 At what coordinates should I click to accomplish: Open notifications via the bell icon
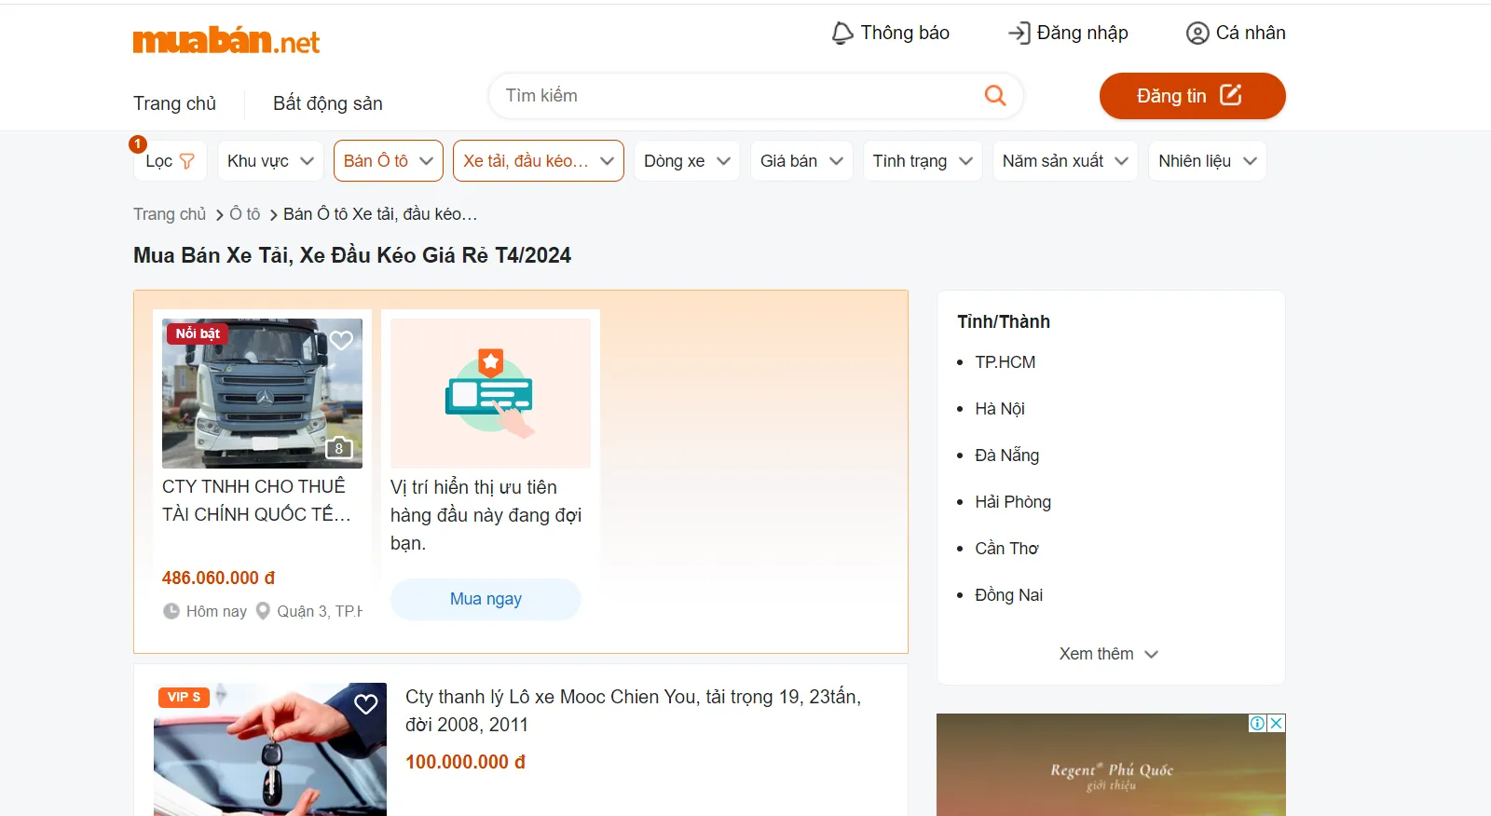pos(842,34)
